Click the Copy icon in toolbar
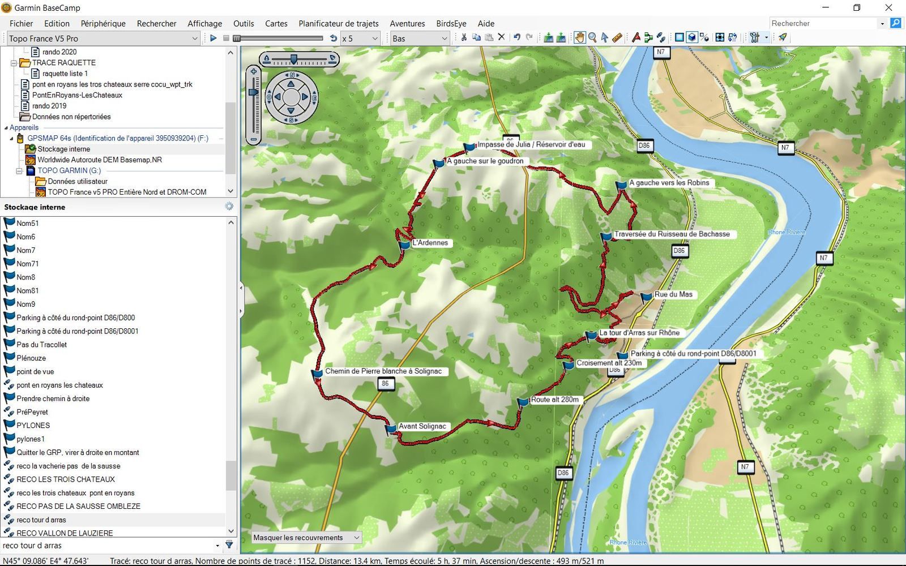906x566 pixels. pos(476,38)
